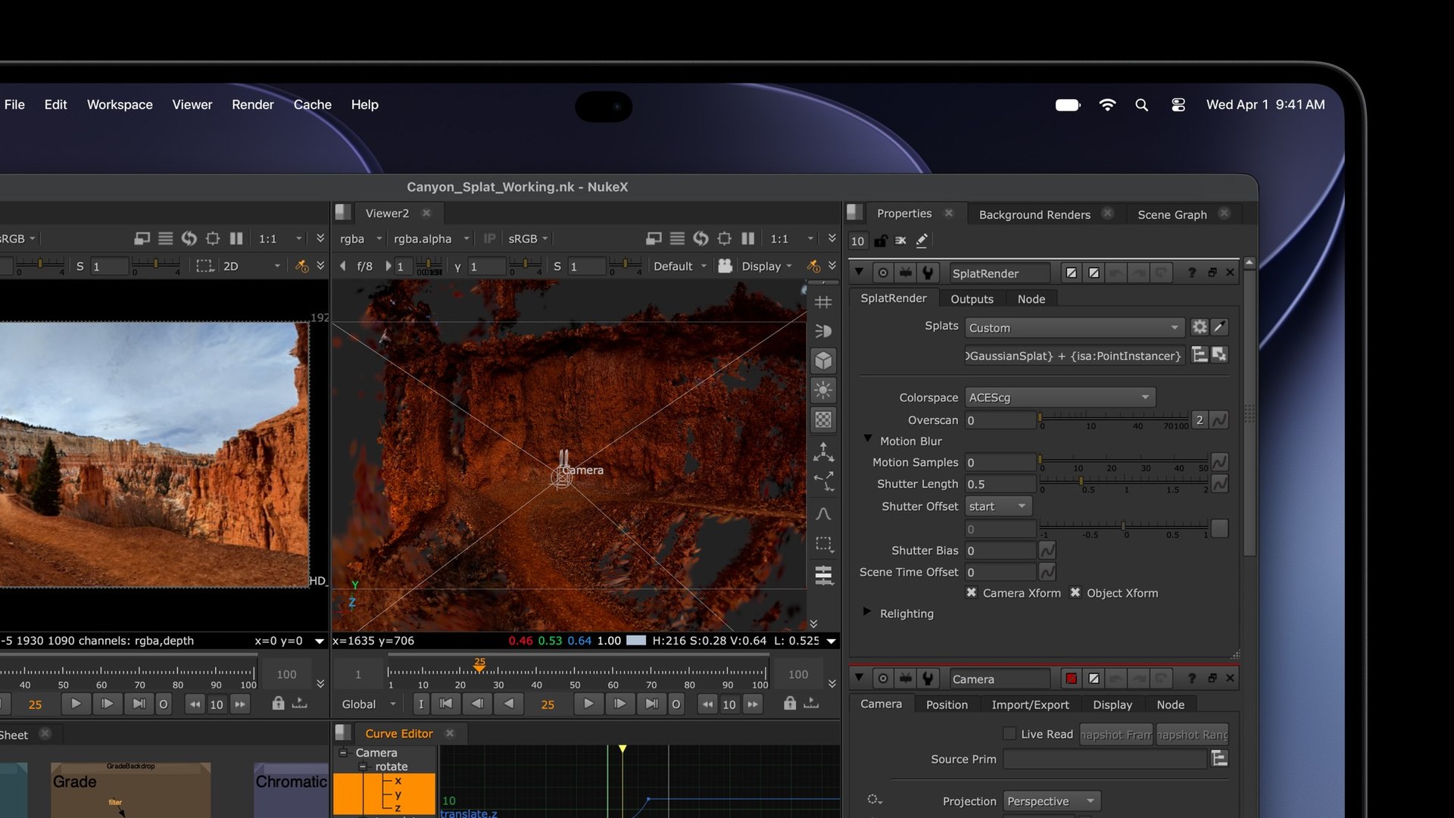Open the Projection Perspective dropdown
The height and width of the screenshot is (818, 1454).
coord(1052,801)
